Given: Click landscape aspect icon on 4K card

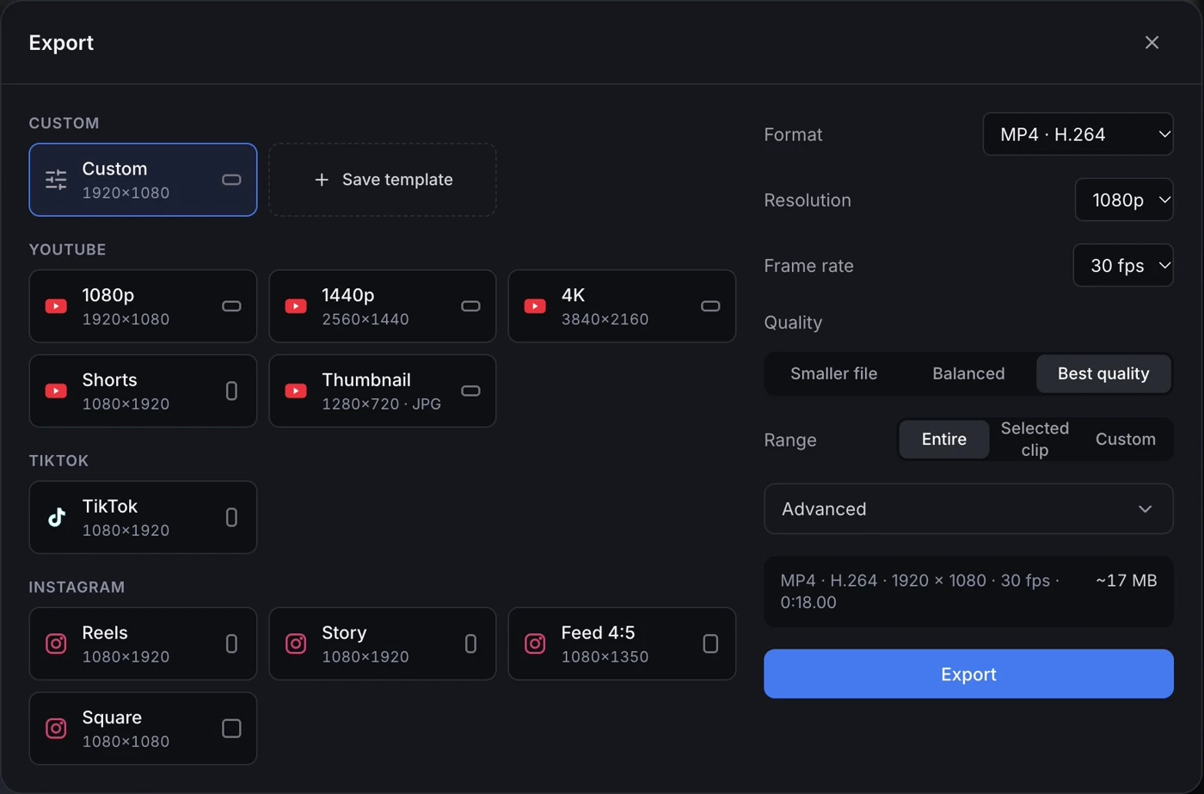Looking at the screenshot, I should pyautogui.click(x=710, y=306).
